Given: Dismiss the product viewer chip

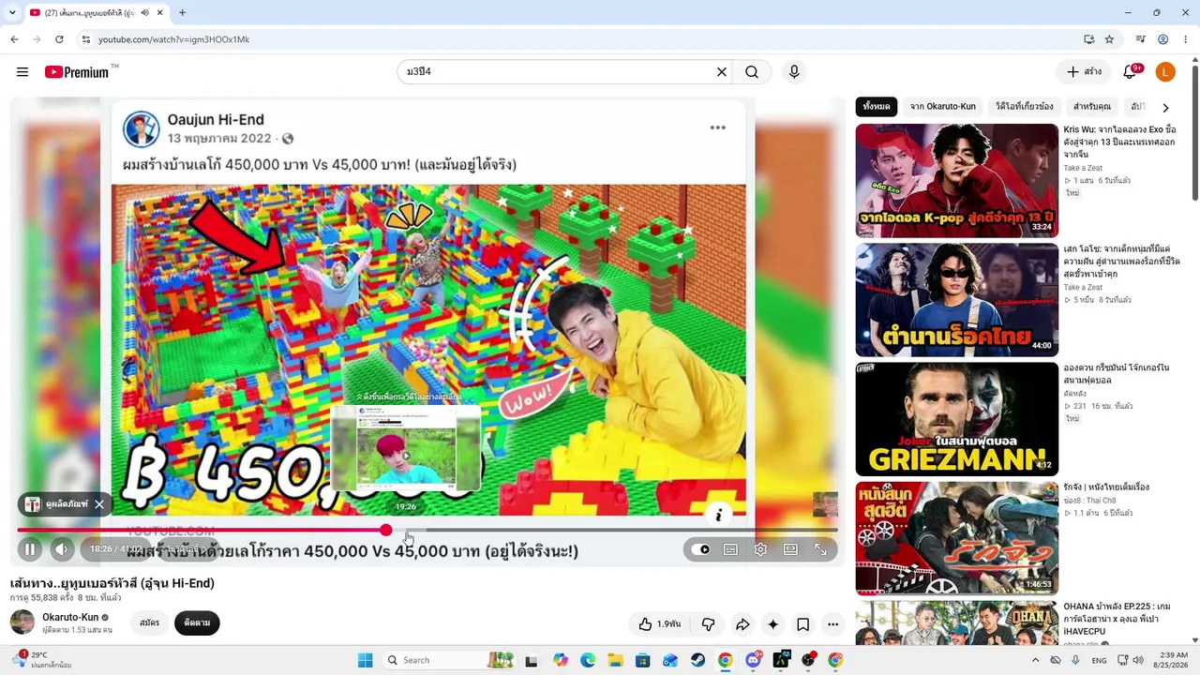Looking at the screenshot, I should [98, 504].
